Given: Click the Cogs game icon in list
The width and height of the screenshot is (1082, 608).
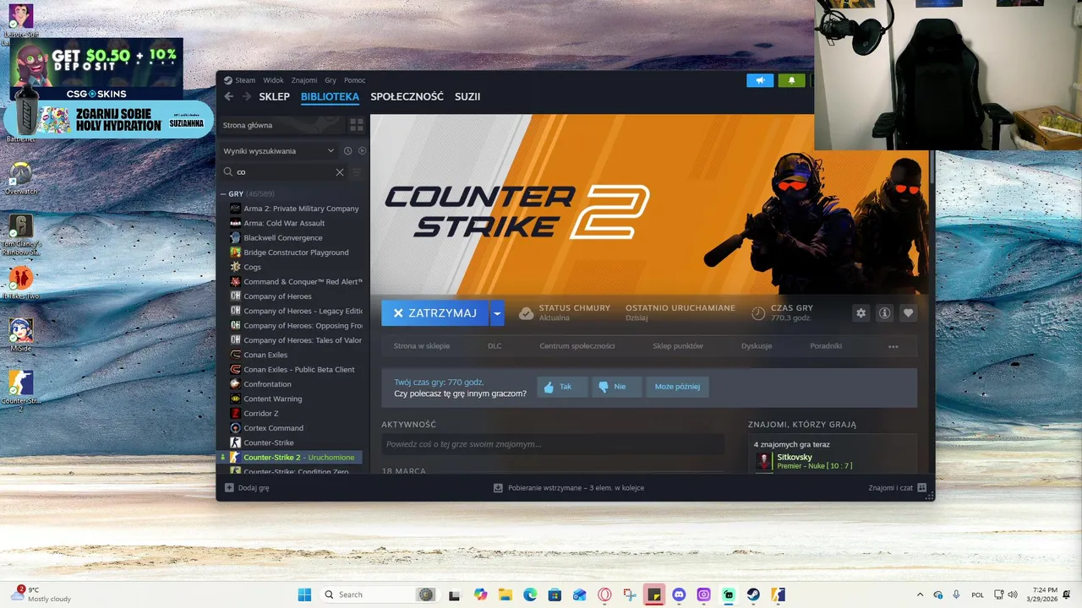Looking at the screenshot, I should [235, 267].
